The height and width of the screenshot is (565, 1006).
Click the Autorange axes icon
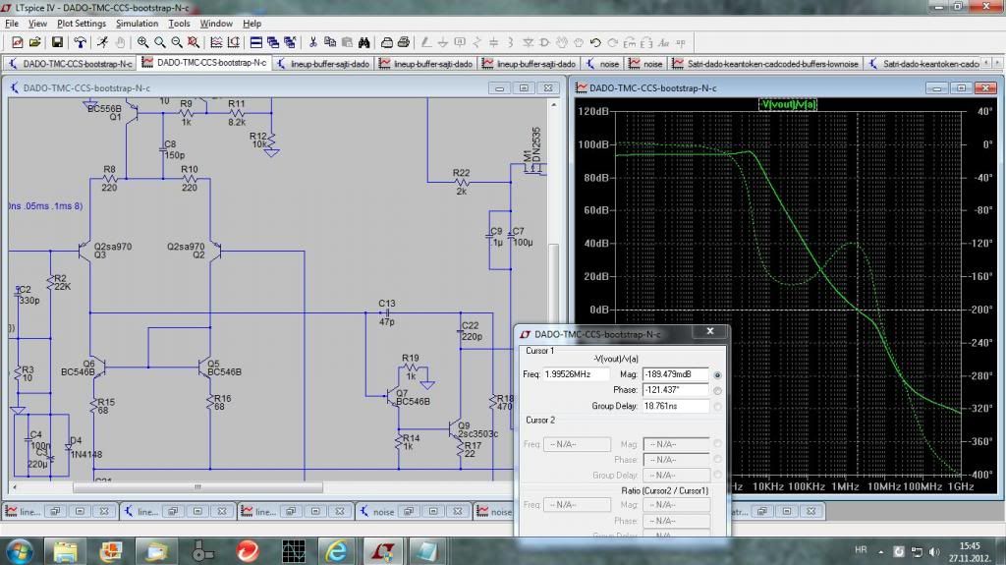(234, 42)
